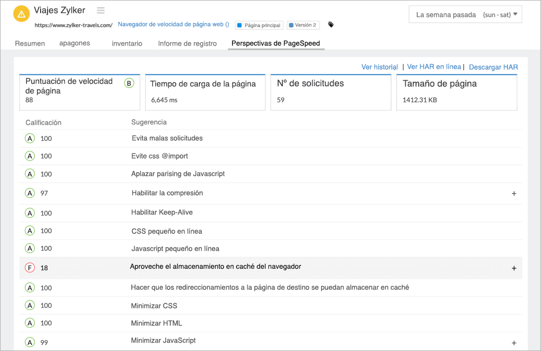Click the tag icon near Versión 2
This screenshot has width=541, height=351.
click(331, 24)
